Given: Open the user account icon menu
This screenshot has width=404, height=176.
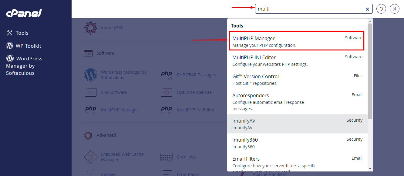Looking at the screenshot, I should pos(395,9).
